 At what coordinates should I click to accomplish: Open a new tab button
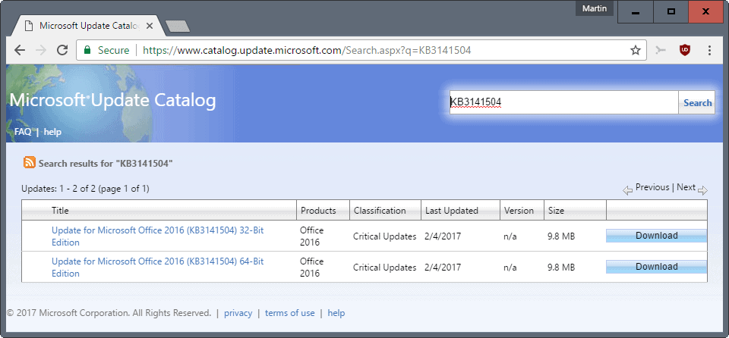tap(178, 27)
